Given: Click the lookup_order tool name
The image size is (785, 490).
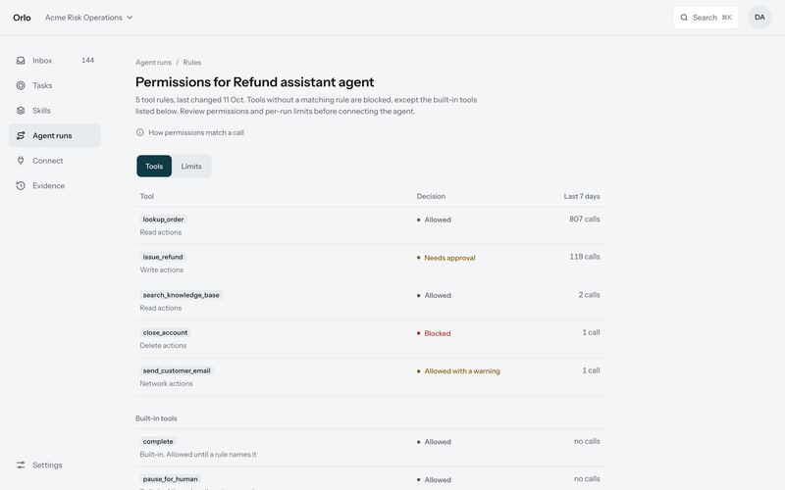Looking at the screenshot, I should tap(163, 219).
